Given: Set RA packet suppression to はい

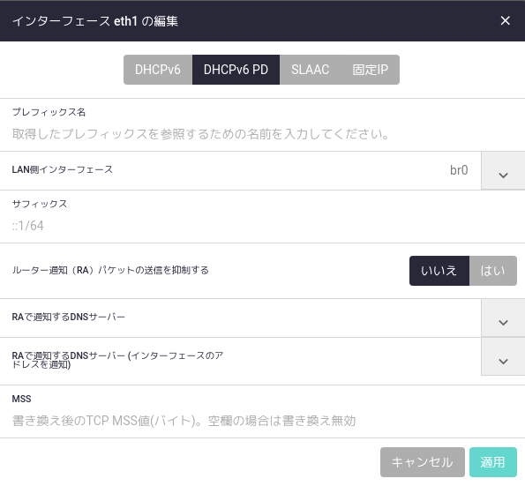Looking at the screenshot, I should [x=493, y=271].
